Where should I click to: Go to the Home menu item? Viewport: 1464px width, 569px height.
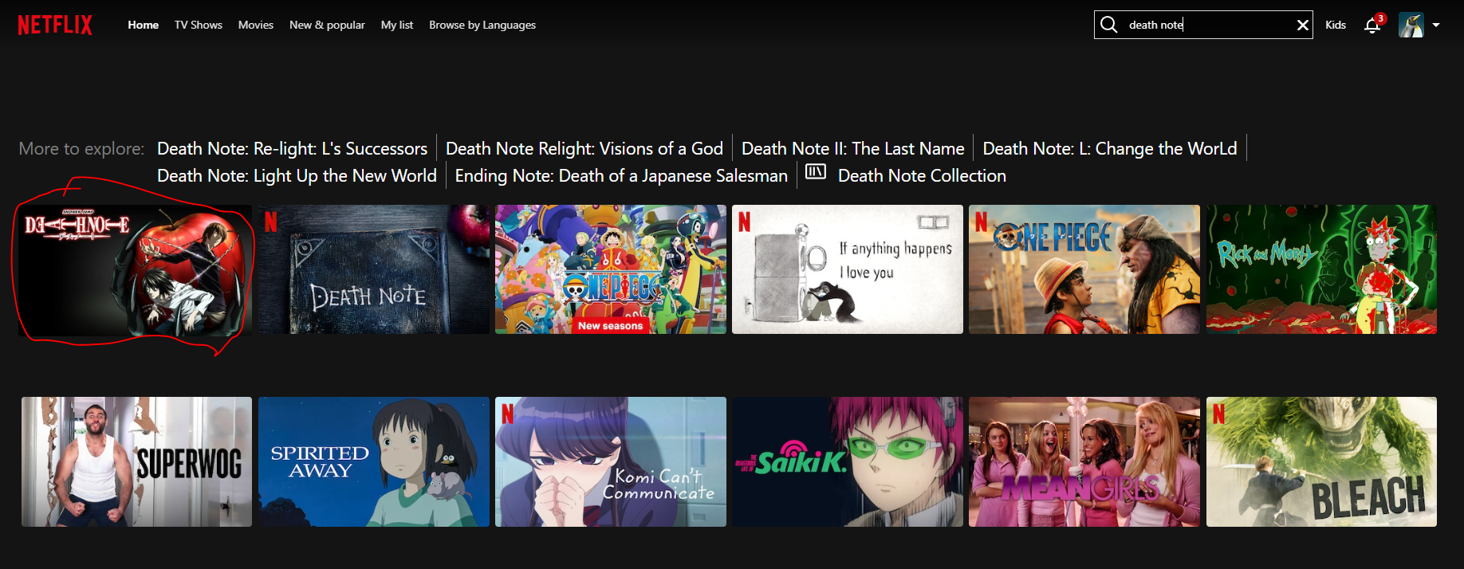(144, 25)
